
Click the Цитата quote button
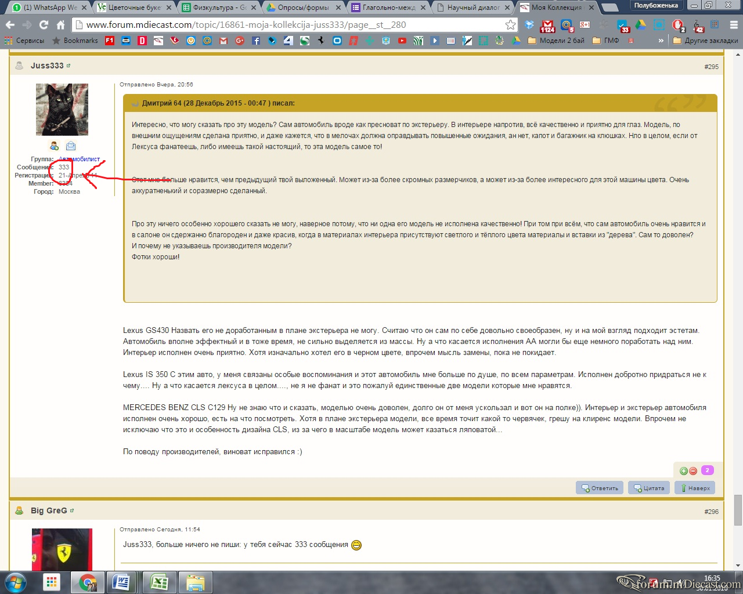pos(649,488)
